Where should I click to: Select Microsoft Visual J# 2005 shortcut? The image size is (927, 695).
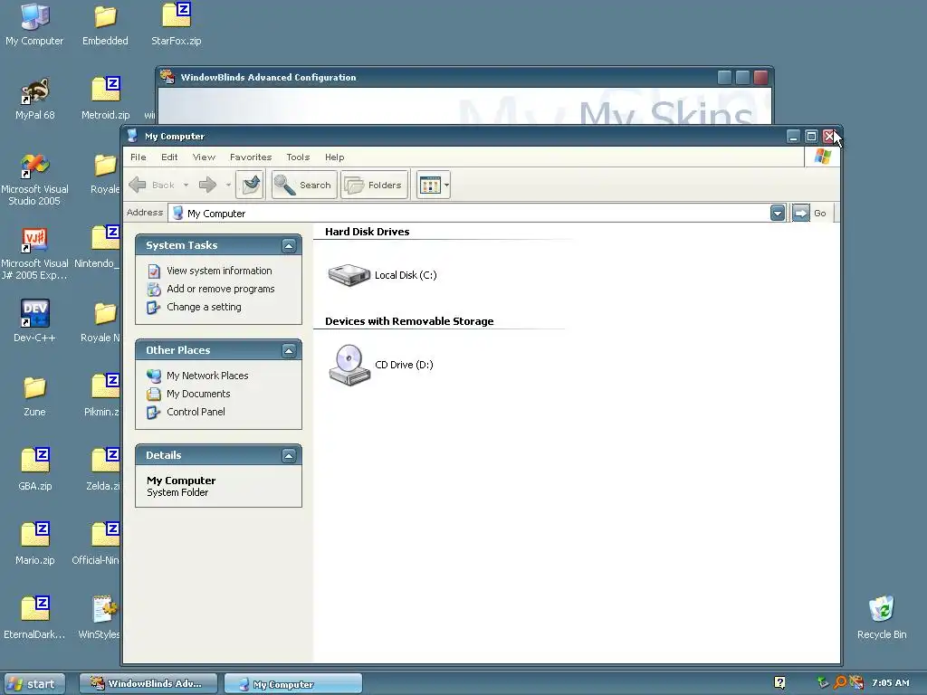(x=35, y=253)
